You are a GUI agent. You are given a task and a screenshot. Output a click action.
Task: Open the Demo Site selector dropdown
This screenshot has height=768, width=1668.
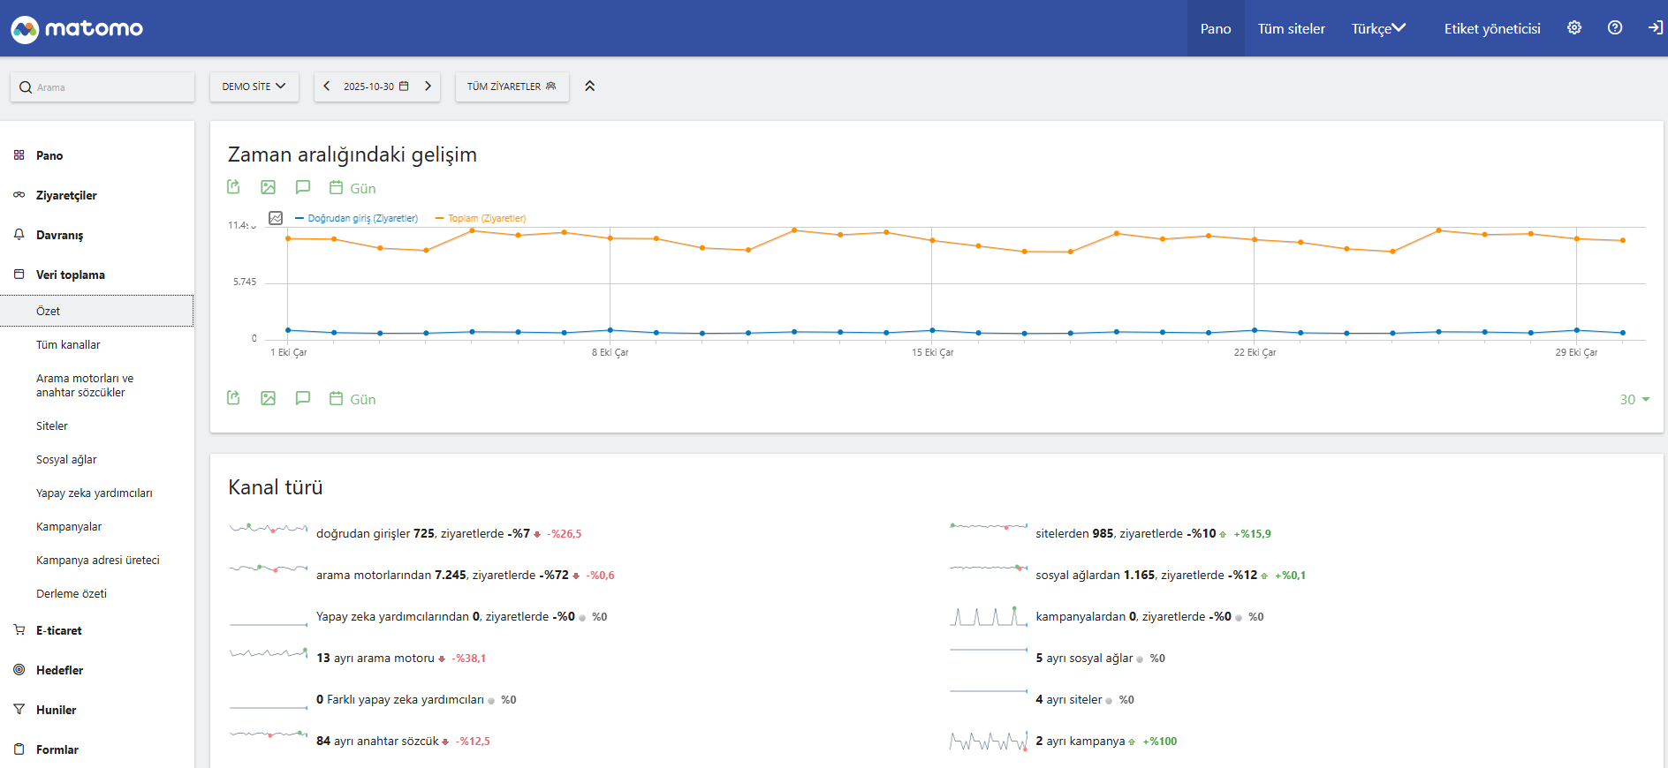point(254,87)
